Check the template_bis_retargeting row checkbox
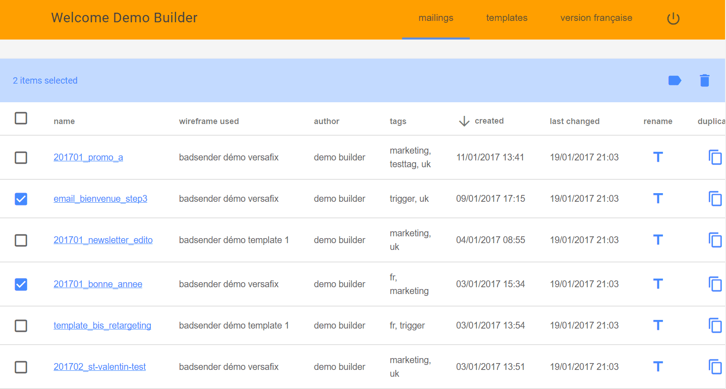The image size is (726, 389). pos(21,326)
